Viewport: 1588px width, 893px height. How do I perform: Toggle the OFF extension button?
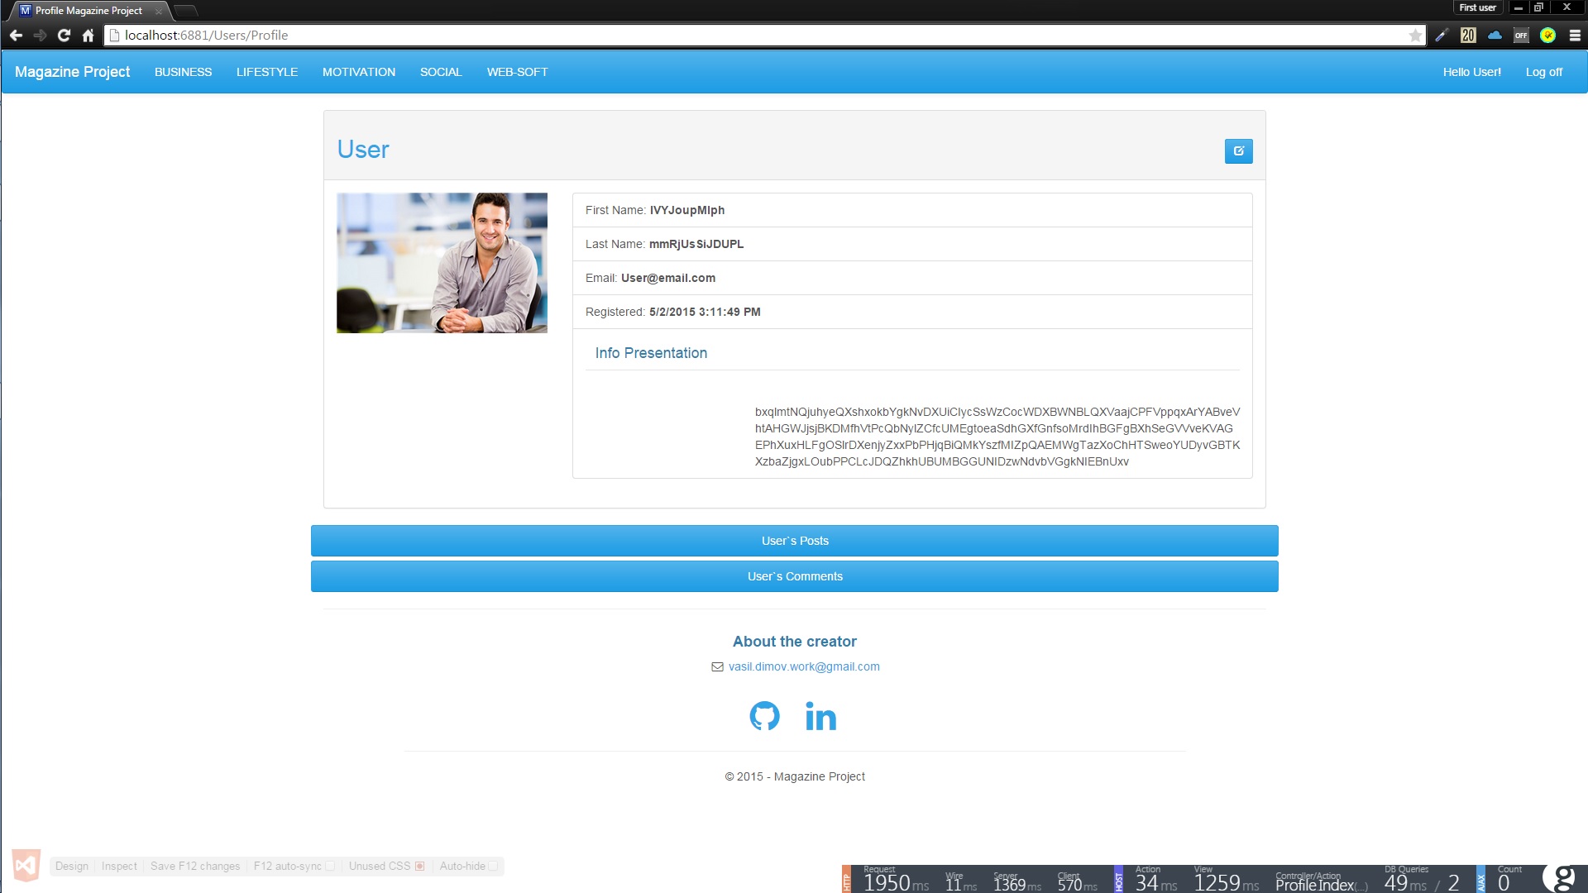click(x=1521, y=36)
